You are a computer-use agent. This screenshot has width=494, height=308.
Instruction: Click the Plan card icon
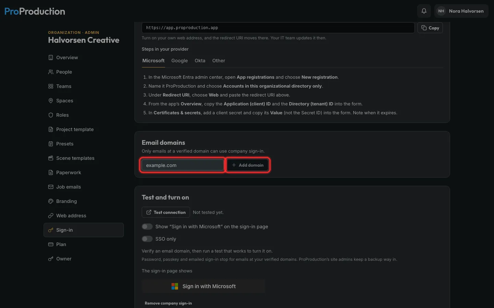51,244
